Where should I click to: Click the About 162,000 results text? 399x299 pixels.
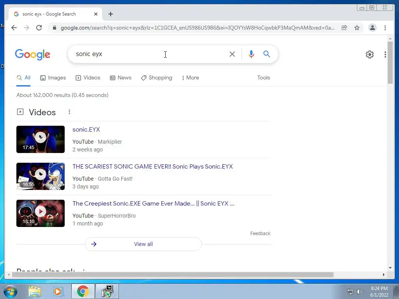62,95
